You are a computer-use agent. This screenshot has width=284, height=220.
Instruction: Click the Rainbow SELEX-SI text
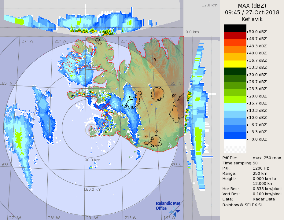click(242, 205)
